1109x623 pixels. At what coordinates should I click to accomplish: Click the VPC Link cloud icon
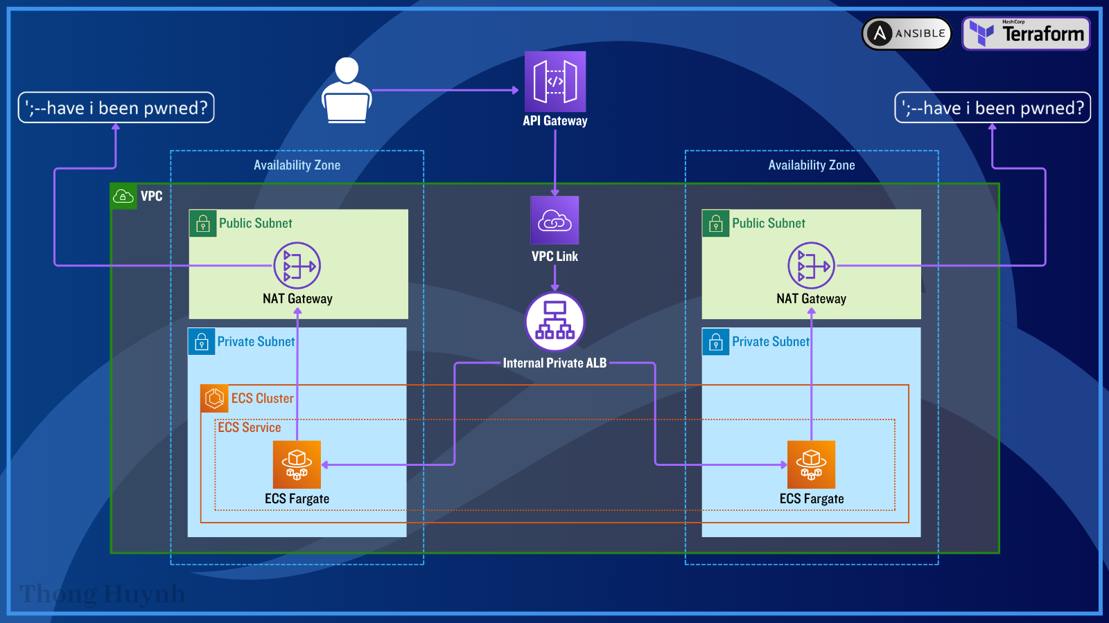pos(554,220)
